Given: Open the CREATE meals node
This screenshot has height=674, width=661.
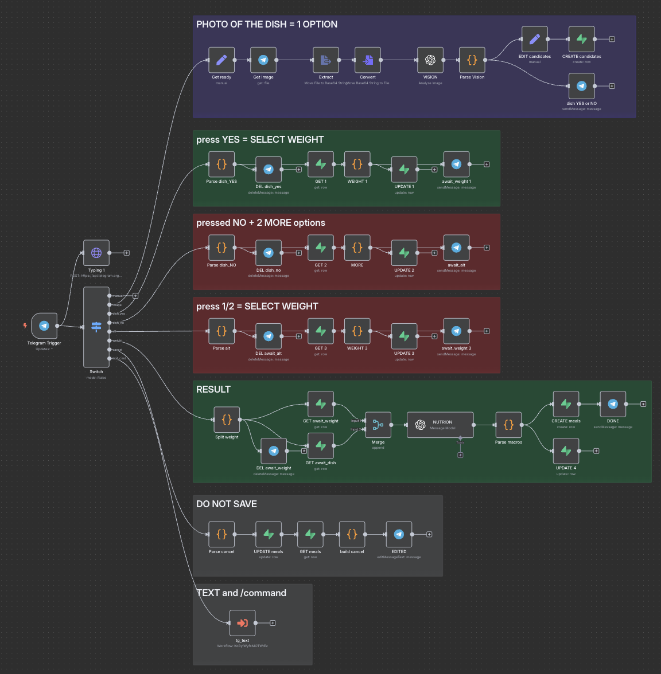Looking at the screenshot, I should [x=566, y=404].
